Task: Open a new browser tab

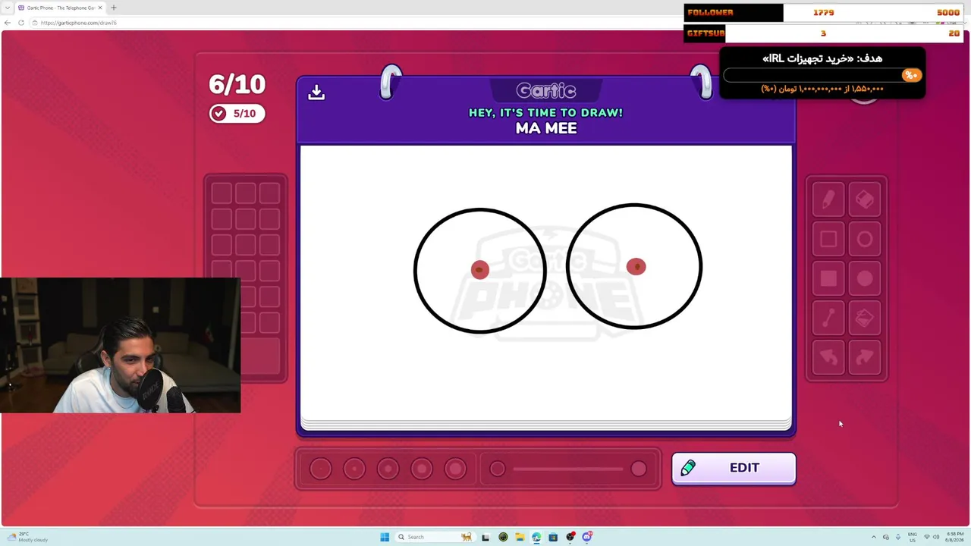Action: [x=114, y=8]
